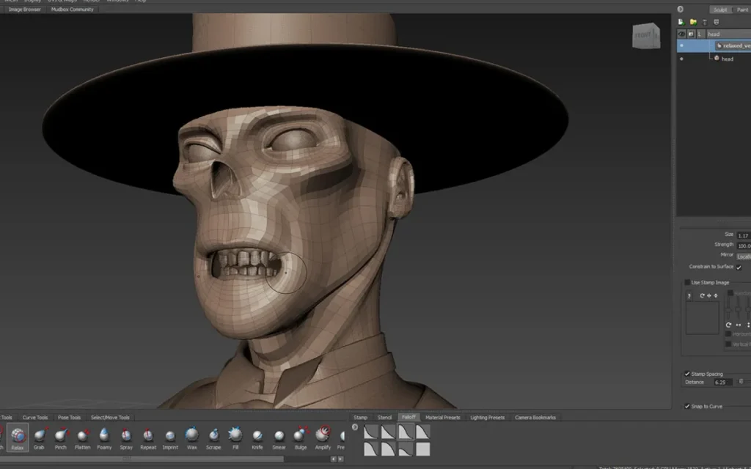751x469 pixels.
Task: Open the Camera Bookmarks tab
Action: point(535,417)
